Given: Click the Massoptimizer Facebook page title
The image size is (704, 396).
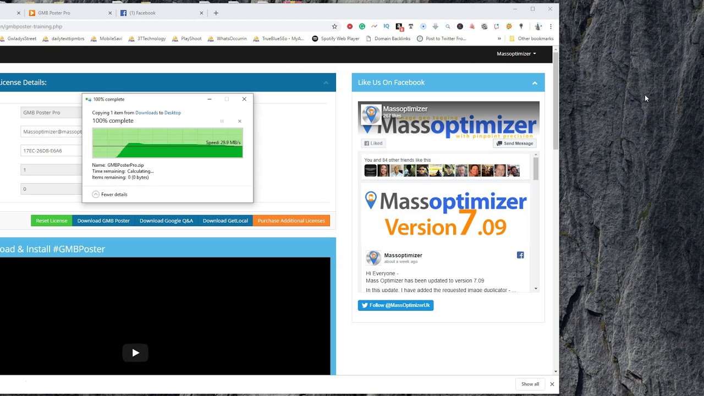Looking at the screenshot, I should point(405,109).
